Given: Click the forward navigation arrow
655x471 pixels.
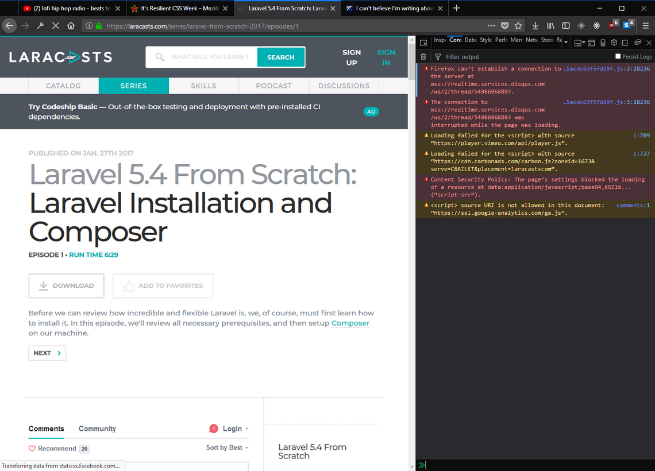Looking at the screenshot, I should click(x=25, y=26).
